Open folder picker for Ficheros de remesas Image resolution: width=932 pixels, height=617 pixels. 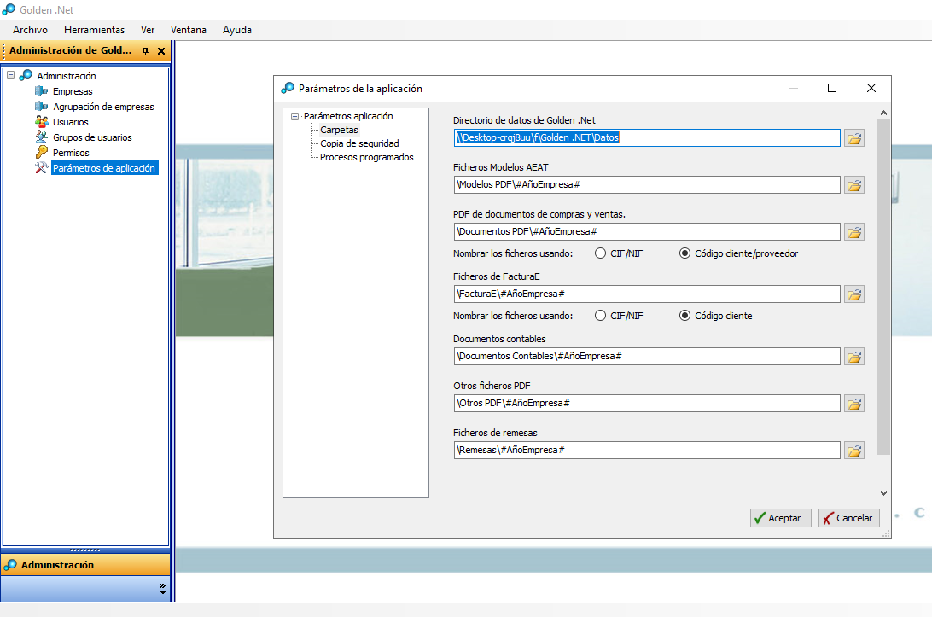coord(853,451)
